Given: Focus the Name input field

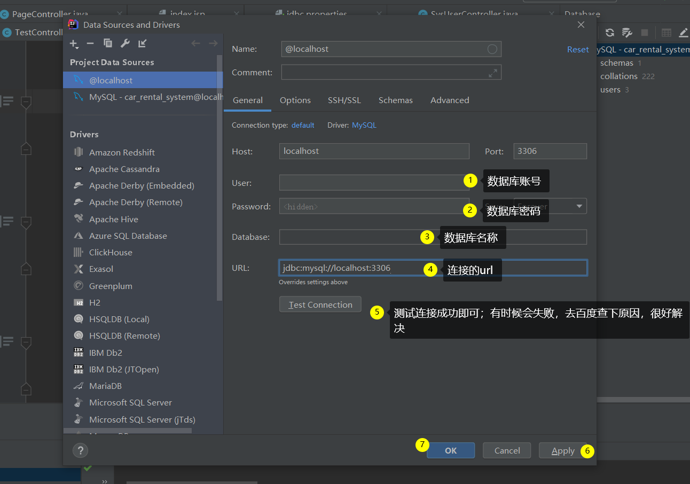Looking at the screenshot, I should tap(391, 49).
